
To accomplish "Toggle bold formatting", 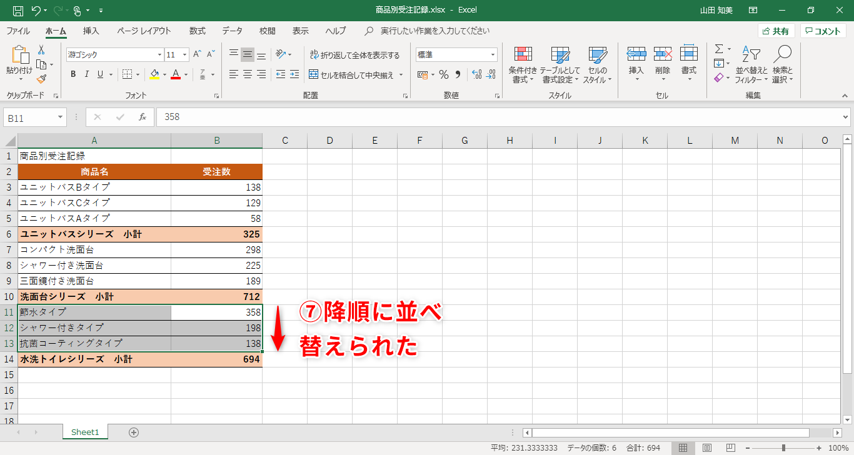I will [73, 74].
